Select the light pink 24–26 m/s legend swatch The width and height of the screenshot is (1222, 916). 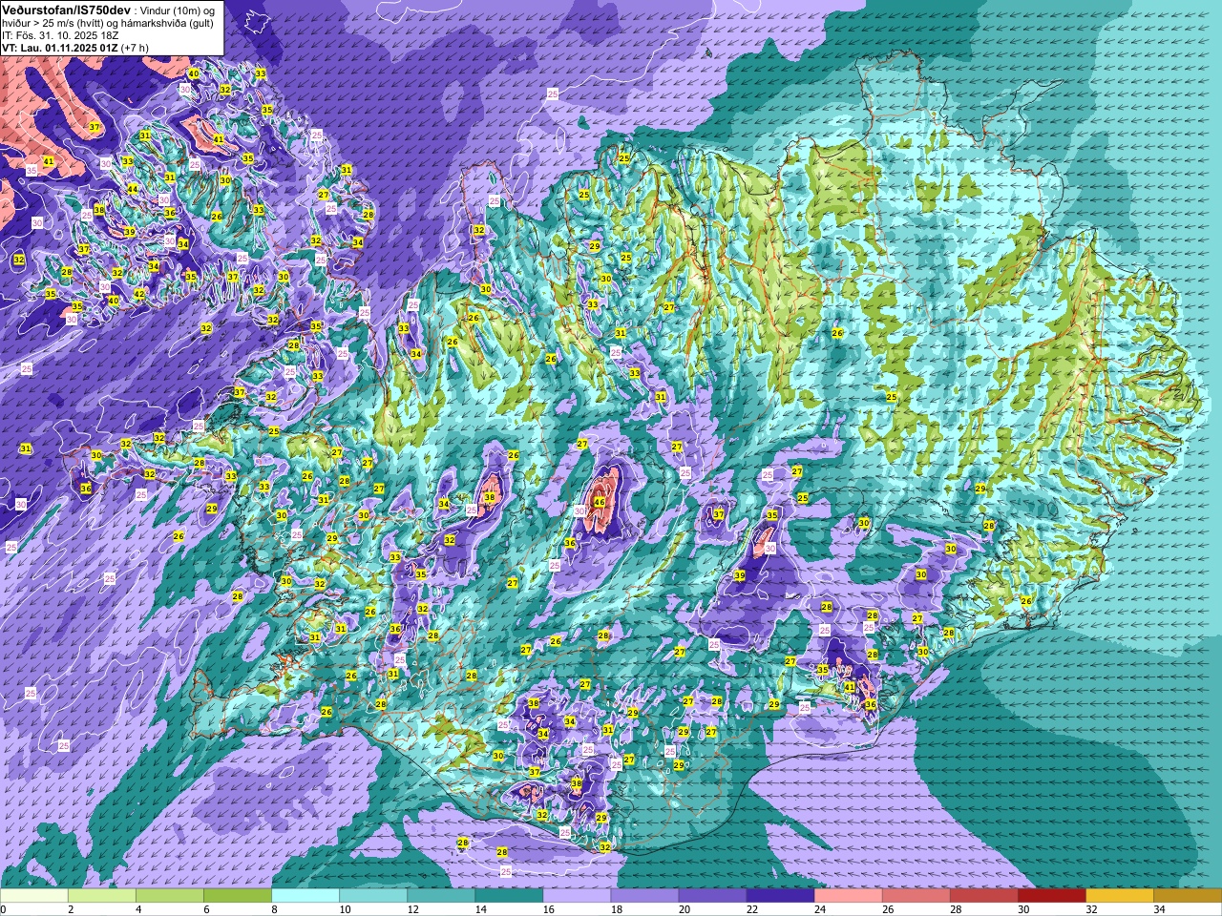(848, 896)
